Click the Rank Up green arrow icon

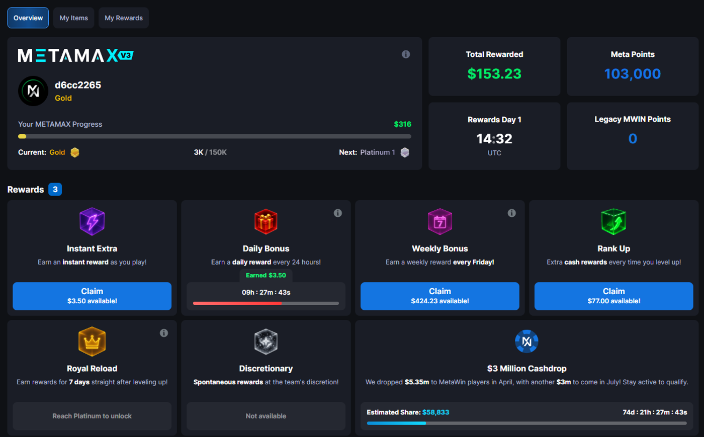point(614,221)
